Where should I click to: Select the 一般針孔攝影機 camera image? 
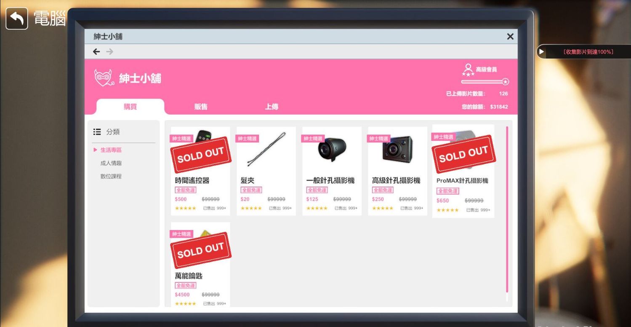332,149
